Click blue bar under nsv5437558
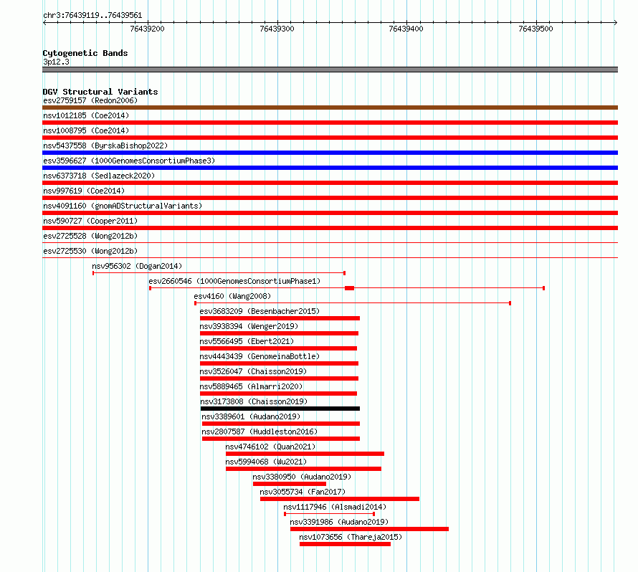This screenshot has width=638, height=572. pos(330,153)
